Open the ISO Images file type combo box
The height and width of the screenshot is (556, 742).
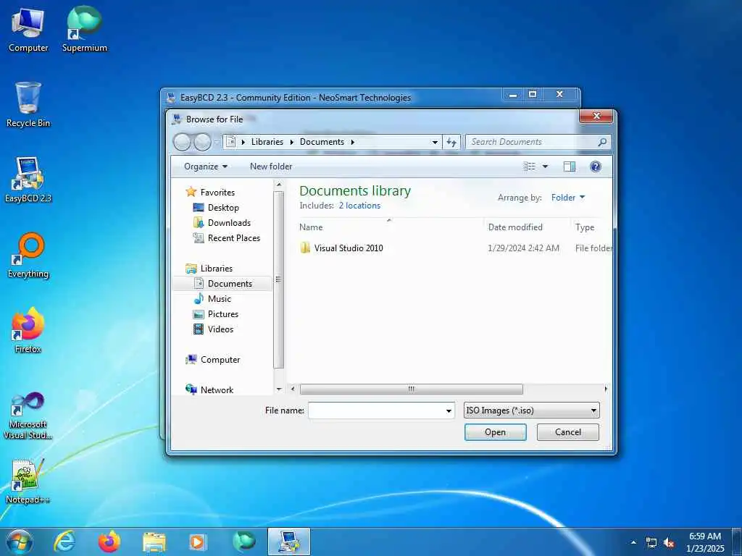click(531, 410)
